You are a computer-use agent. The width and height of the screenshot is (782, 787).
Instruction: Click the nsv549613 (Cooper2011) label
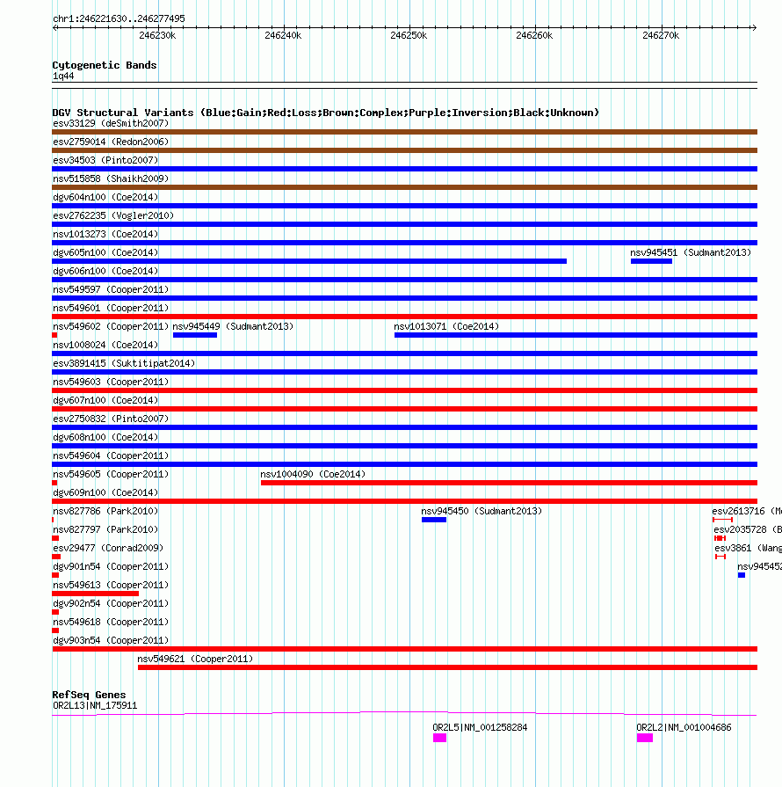111,586
